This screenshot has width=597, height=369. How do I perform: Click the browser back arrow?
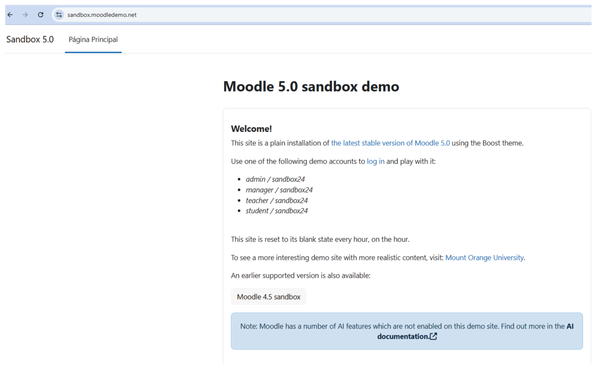coord(10,15)
